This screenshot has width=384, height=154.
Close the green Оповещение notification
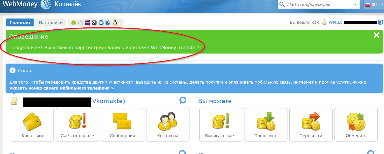click(x=376, y=35)
